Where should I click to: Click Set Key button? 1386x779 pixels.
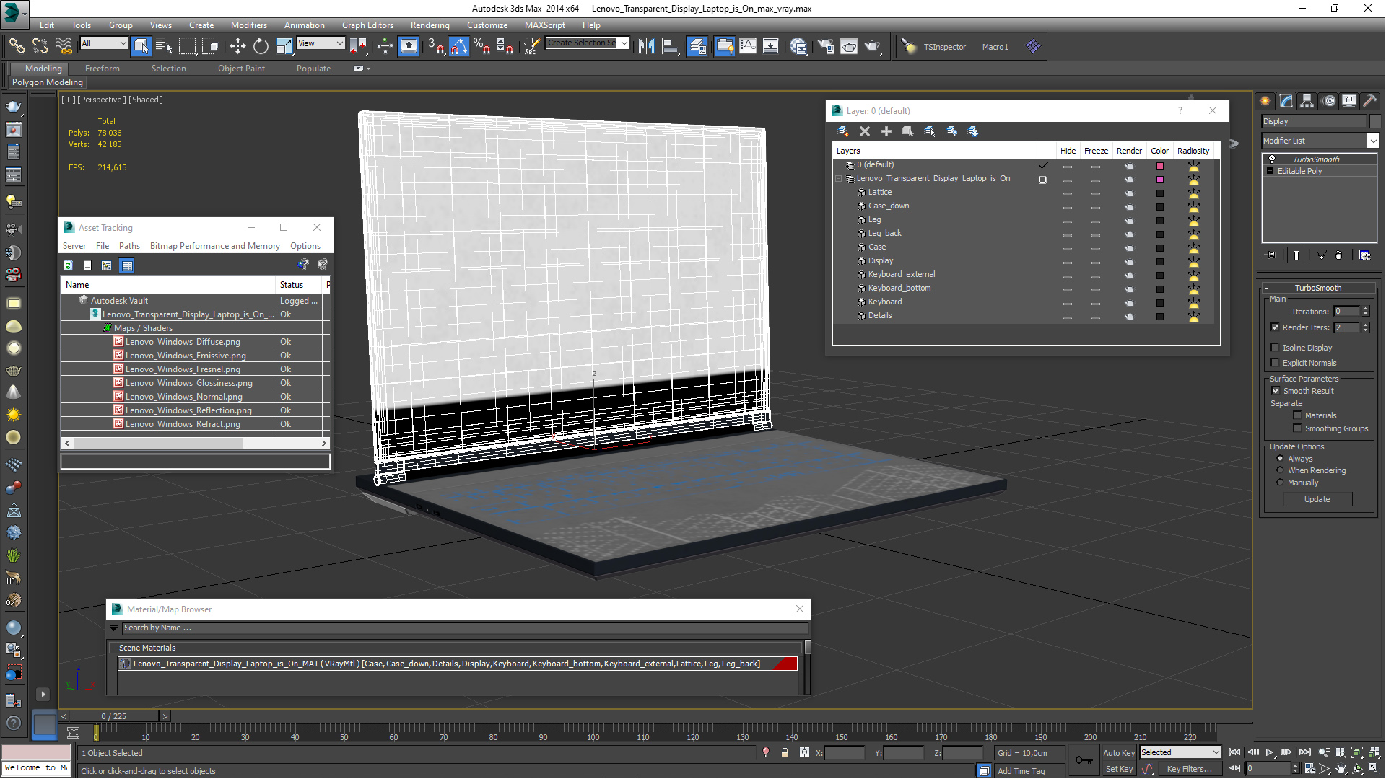pos(1119,770)
